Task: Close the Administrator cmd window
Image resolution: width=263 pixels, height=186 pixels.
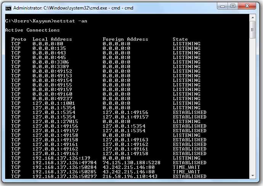Action: click(247, 6)
